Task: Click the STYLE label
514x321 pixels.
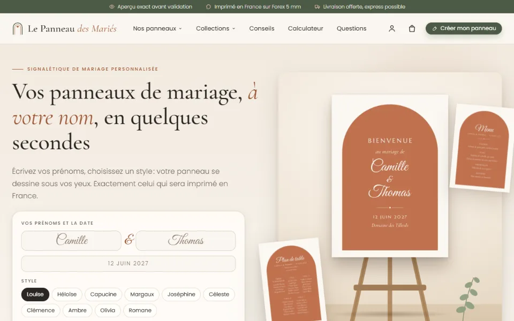Action: pos(29,281)
